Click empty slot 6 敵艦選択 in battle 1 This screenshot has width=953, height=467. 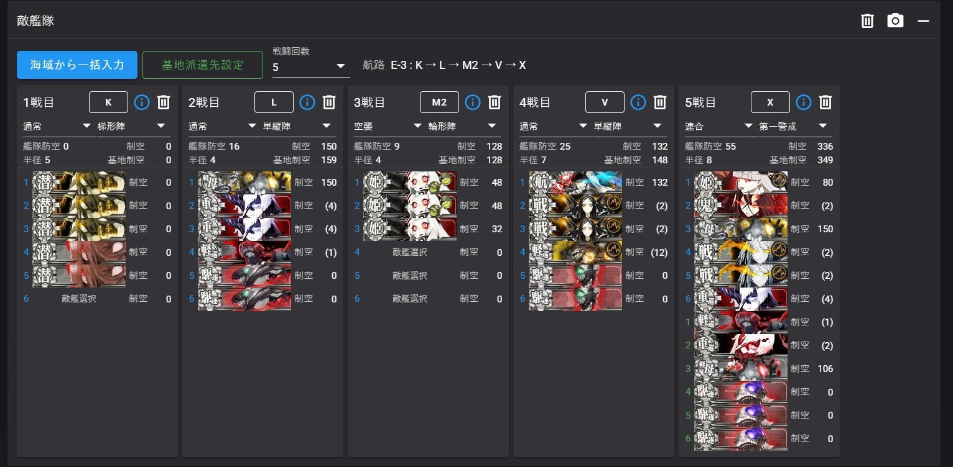coord(79,299)
